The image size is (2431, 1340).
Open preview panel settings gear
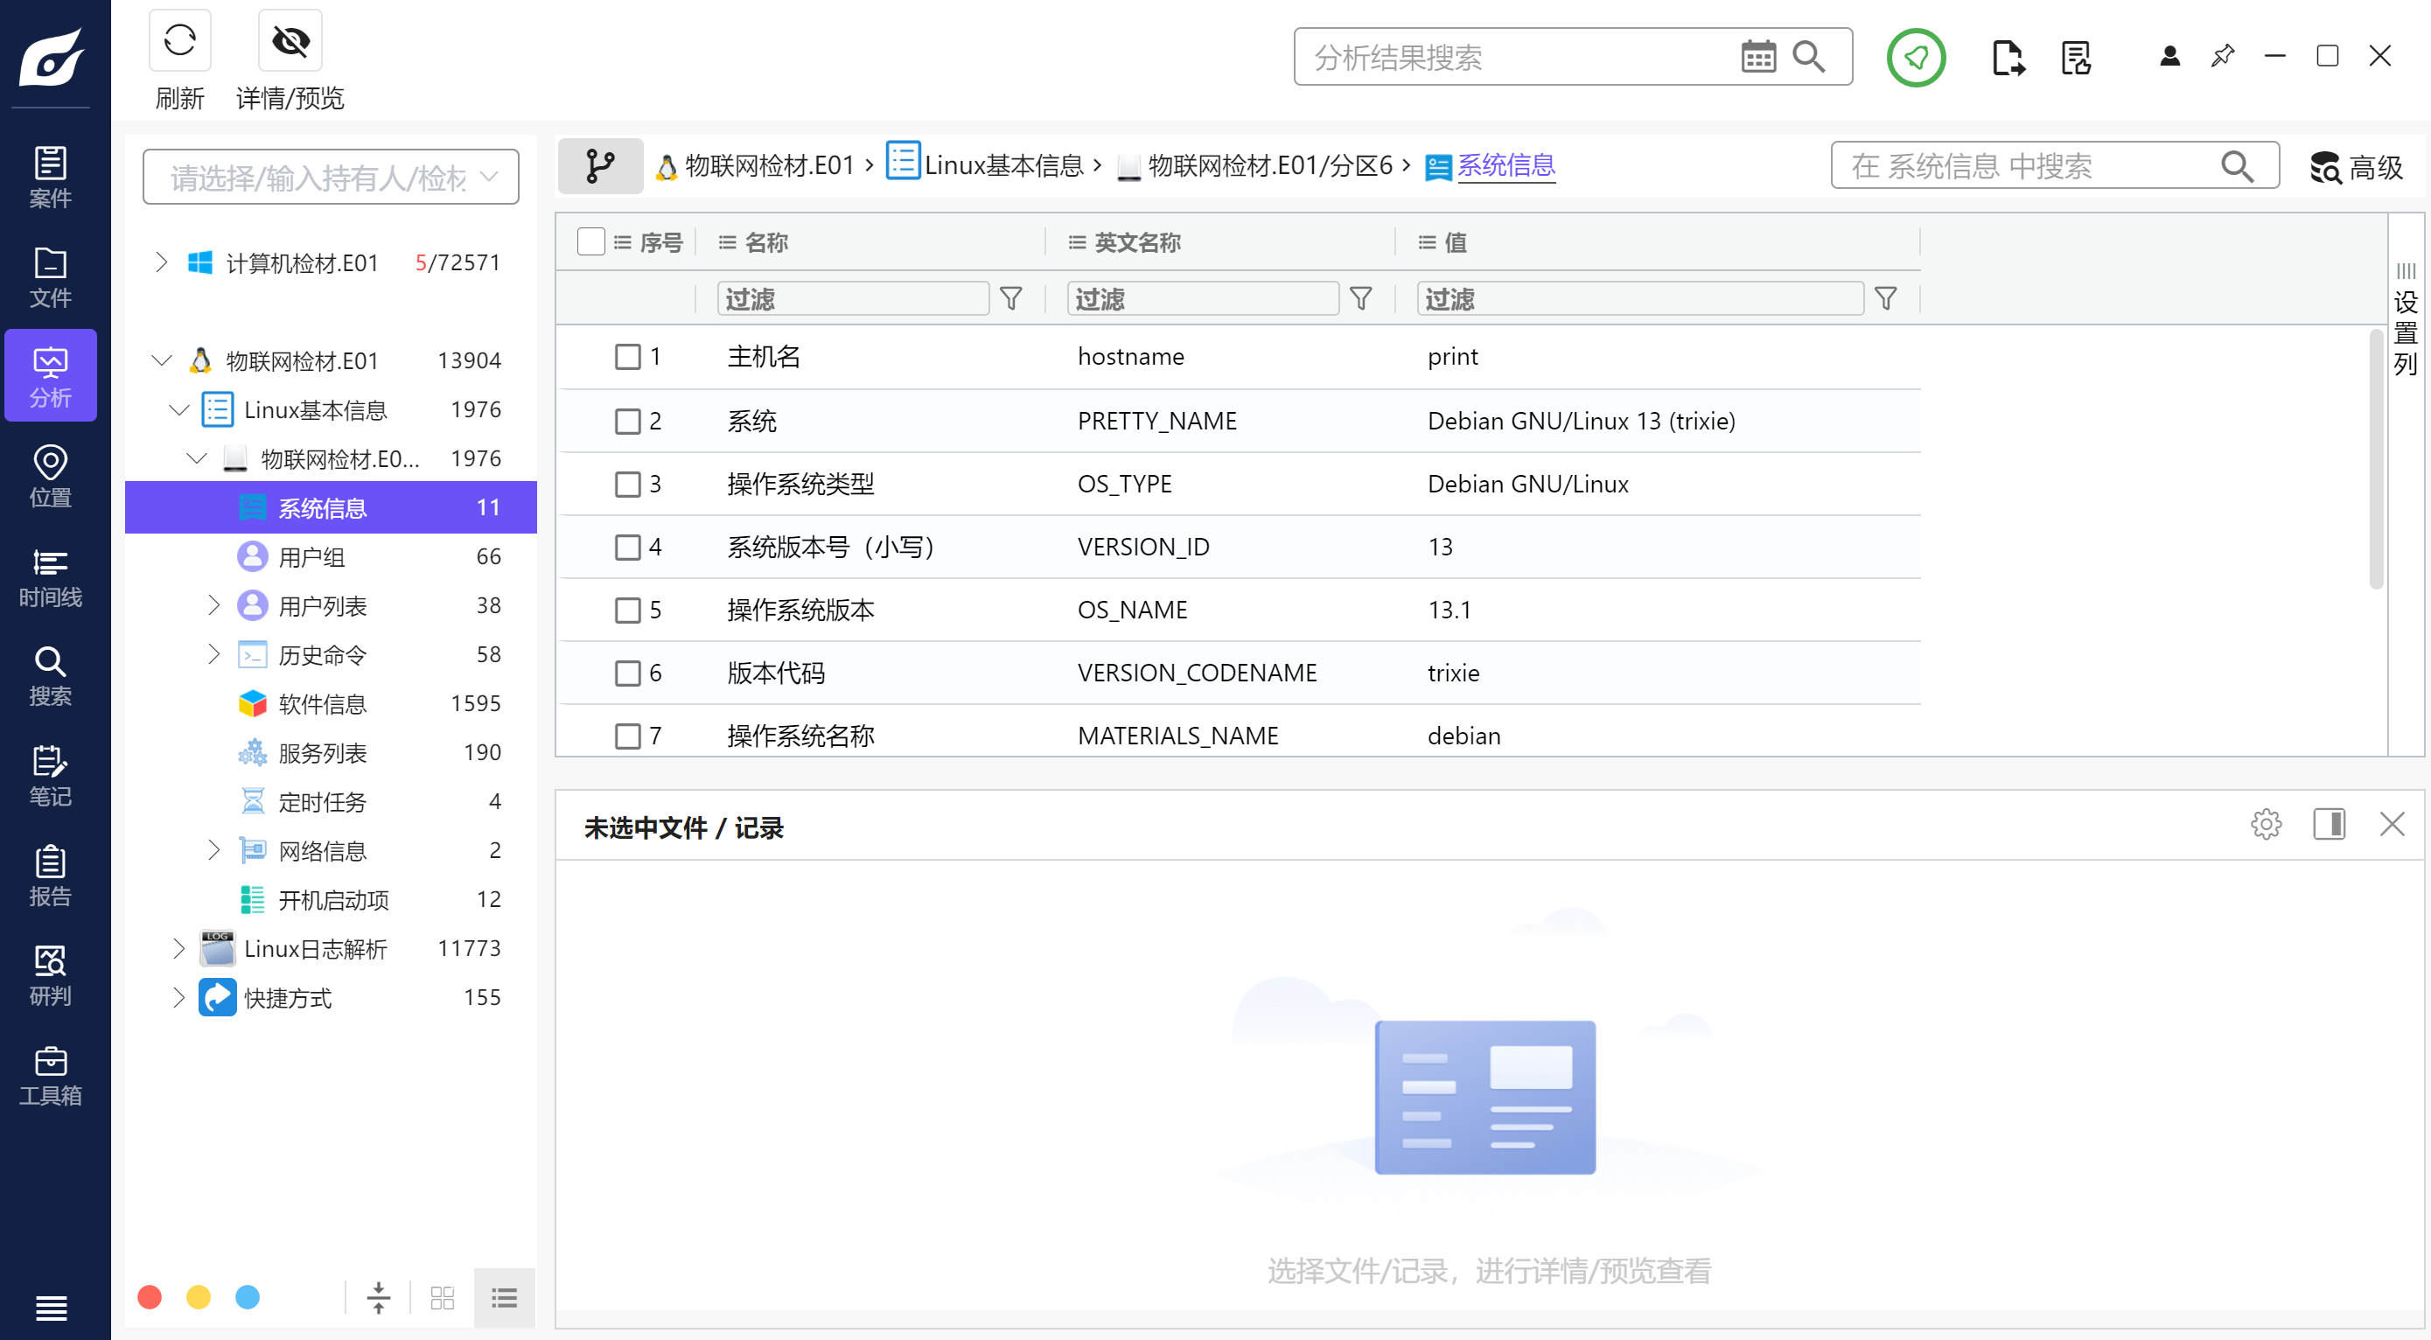click(x=2265, y=825)
